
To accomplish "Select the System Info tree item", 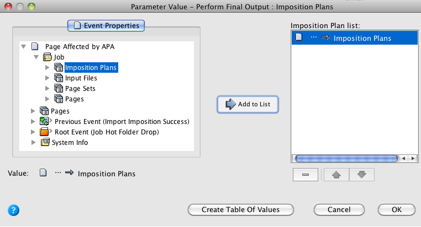I will (70, 142).
